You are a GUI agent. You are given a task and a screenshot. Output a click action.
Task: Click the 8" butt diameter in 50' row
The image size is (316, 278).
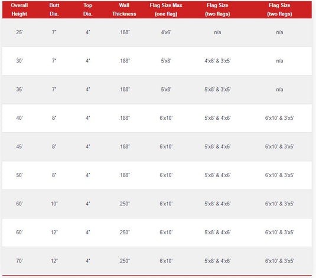click(54, 175)
